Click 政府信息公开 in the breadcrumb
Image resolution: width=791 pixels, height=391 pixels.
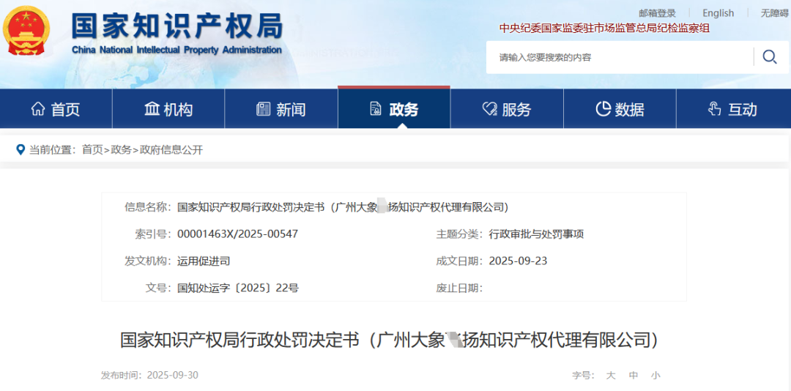coord(171,149)
